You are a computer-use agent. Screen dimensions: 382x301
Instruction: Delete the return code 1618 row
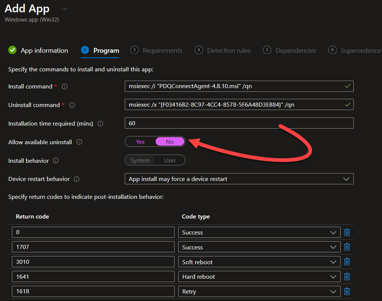click(x=347, y=291)
